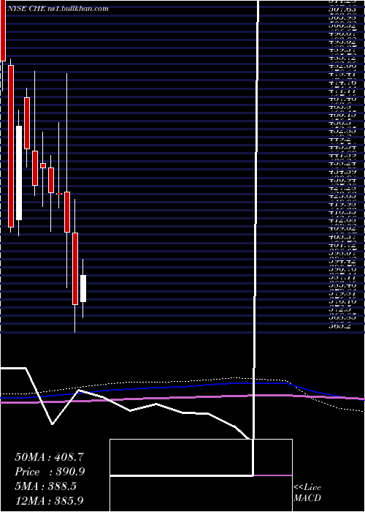Viewport: 365px width, 512px height.
Task: Select the 12MA : 385.9 value
Action: click(50, 500)
